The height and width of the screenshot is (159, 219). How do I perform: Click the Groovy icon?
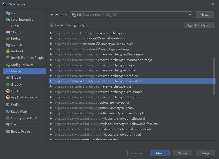coord(8,85)
